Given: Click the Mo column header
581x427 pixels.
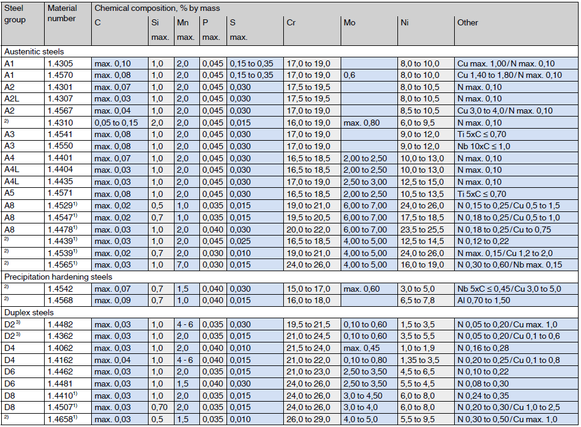Looking at the screenshot, I should 350,23.
